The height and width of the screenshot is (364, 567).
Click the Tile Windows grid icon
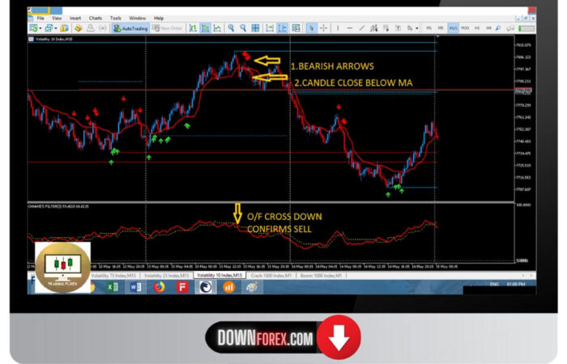[255, 28]
